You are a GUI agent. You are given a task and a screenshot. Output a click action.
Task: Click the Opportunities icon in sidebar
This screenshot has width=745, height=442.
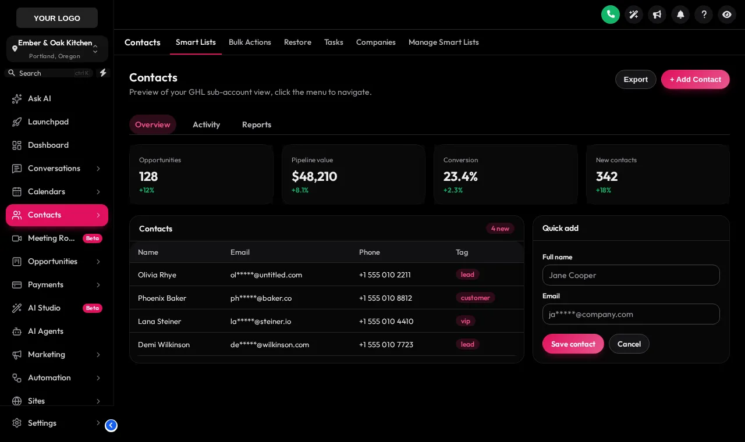[x=17, y=262]
